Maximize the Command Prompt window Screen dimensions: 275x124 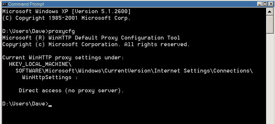tap(265, 4)
